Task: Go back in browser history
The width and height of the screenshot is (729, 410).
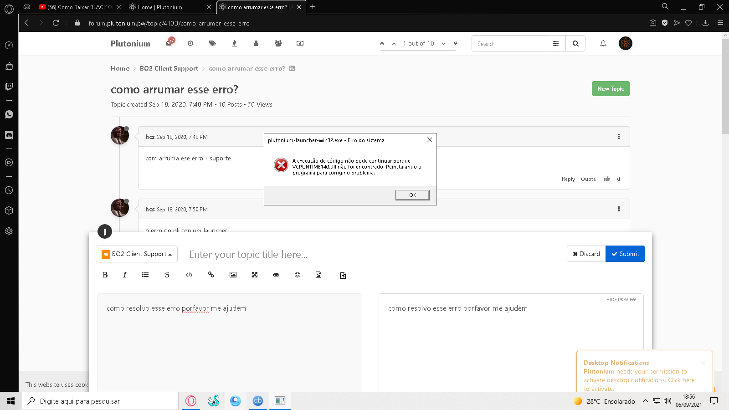Action: 26,23
